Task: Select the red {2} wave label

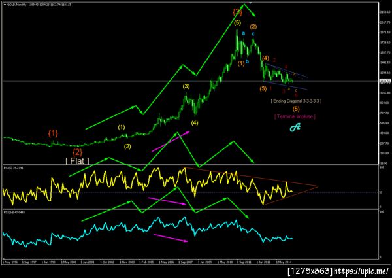Action: pyautogui.click(x=78, y=152)
